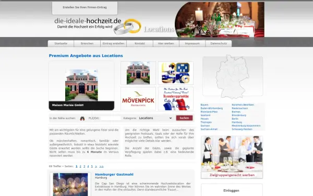Click 'Erstellen Sie Ihren Firmen-Eintrag' button
The height and width of the screenshot is (196, 313).
[x=85, y=7]
